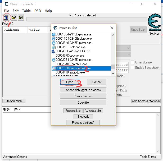Viewport: 163px width, 161px height.
Task: Select the notepad.exe process entry
Action: point(71,47)
